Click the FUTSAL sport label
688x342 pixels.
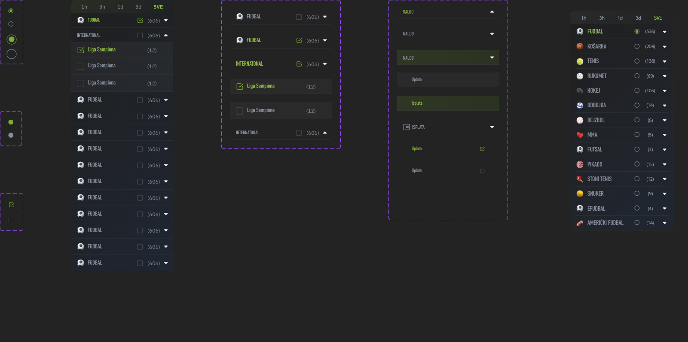coord(595,150)
